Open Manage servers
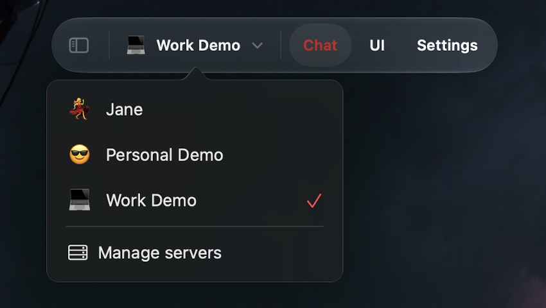Screen dimensions: 546x308 click(195, 253)
